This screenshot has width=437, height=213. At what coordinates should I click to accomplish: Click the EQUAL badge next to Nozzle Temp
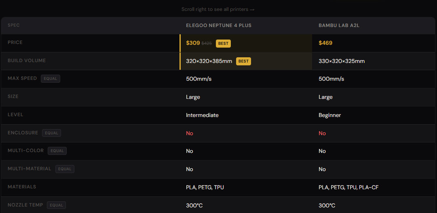(x=56, y=205)
